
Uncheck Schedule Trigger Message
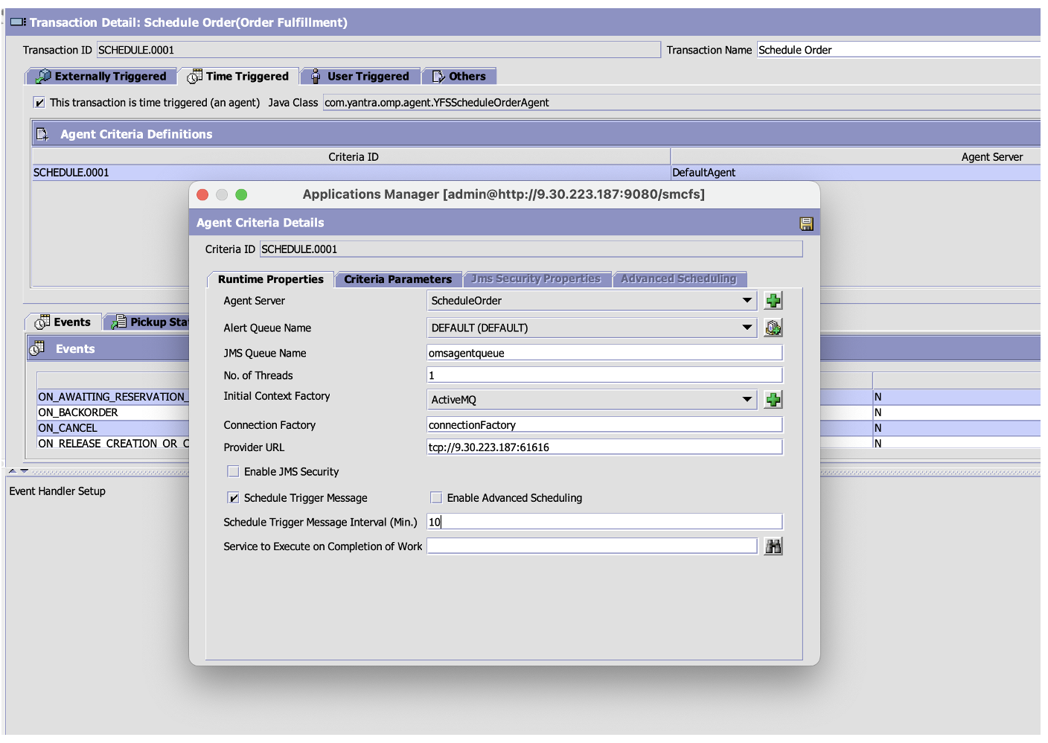pos(233,497)
